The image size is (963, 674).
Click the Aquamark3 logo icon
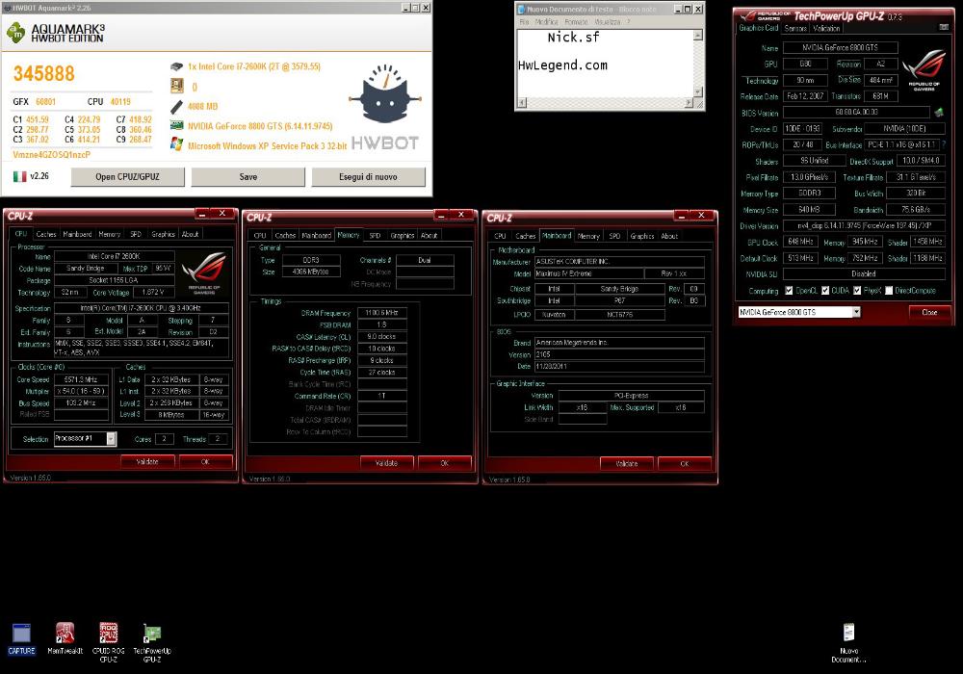click(15, 32)
